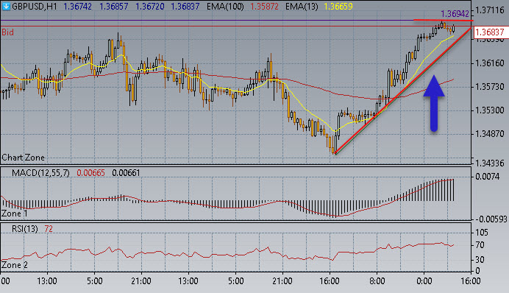The image size is (509, 293).
Task: Click the 1.35300 price axis label
Action: (x=490, y=110)
